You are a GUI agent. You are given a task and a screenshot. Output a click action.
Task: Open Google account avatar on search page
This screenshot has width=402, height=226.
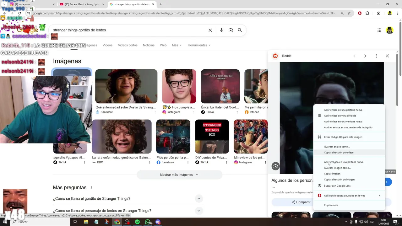390,30
